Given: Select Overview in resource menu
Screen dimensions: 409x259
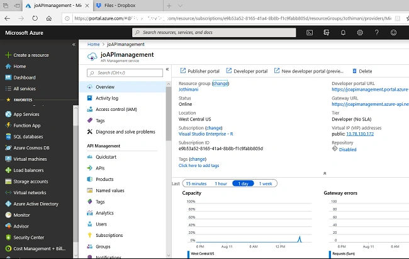Looking at the screenshot, I should coord(122,87).
